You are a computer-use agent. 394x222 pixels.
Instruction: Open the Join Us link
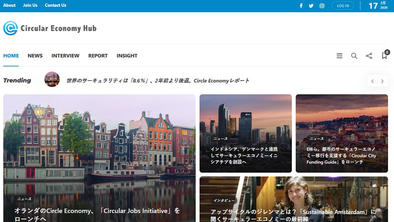click(30, 5)
